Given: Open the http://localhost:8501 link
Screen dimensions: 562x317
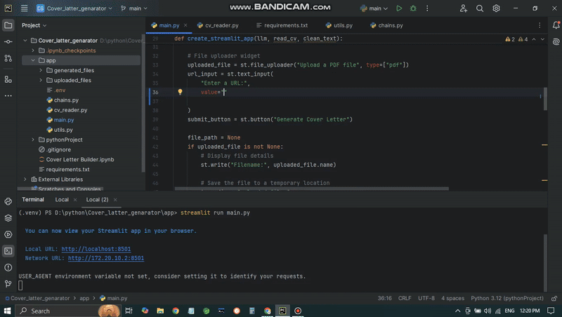Looking at the screenshot, I should click(96, 249).
